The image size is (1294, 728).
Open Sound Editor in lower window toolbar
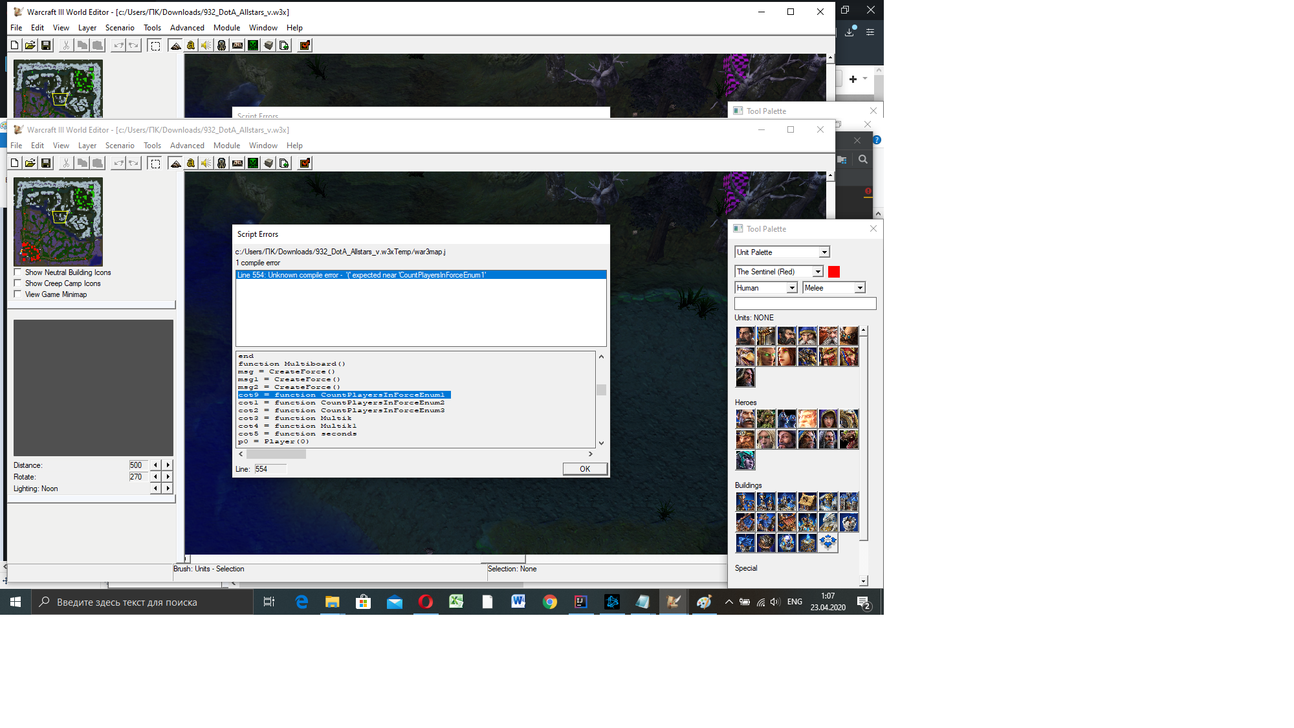point(206,163)
